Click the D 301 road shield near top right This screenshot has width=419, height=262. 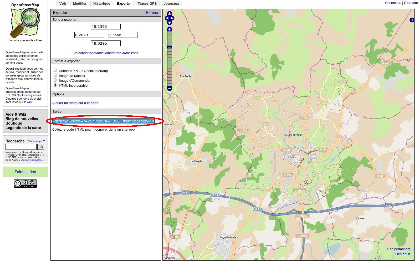386,64
